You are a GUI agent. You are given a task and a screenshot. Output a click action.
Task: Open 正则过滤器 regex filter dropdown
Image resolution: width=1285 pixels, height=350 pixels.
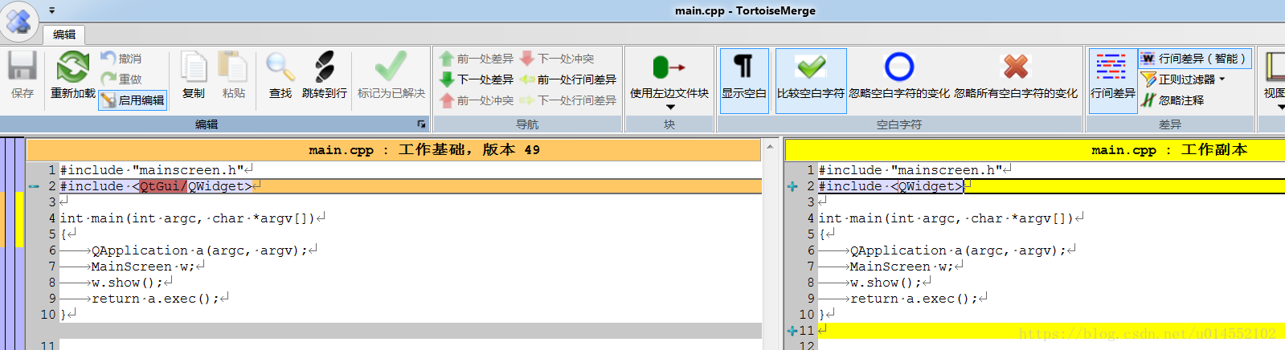pos(1183,79)
